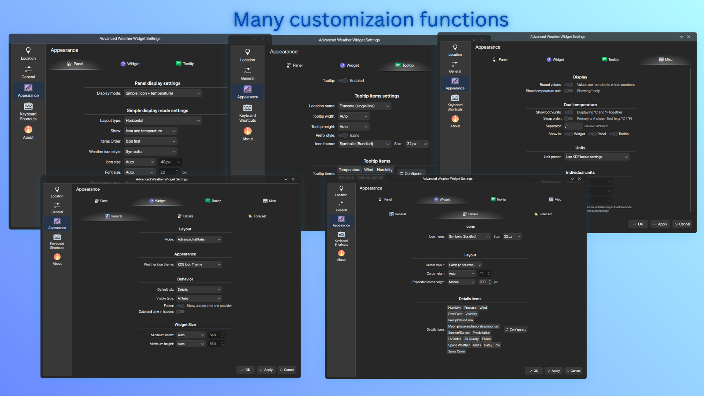This screenshot has height=396, width=704.
Task: Toggle Date and time in header switch
Action: [180, 312]
